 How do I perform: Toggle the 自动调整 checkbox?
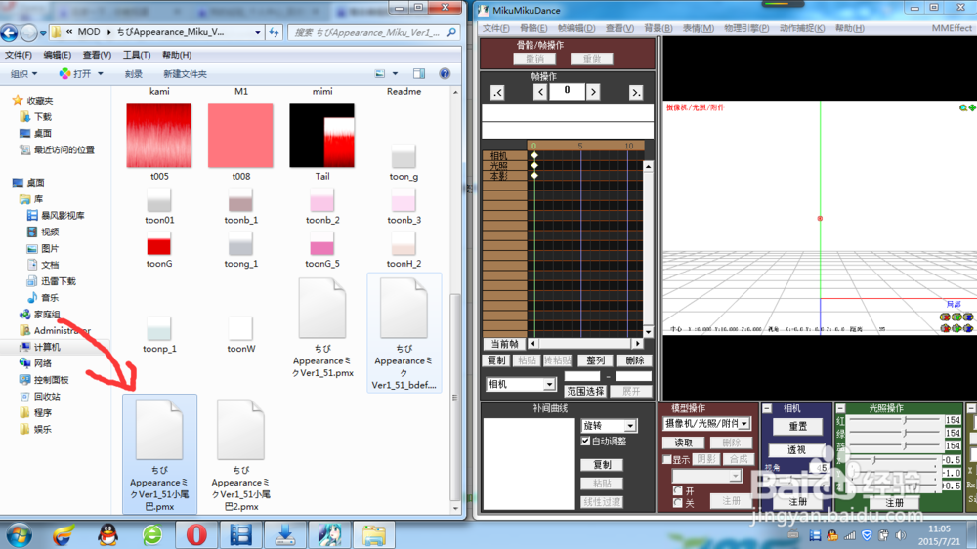585,441
